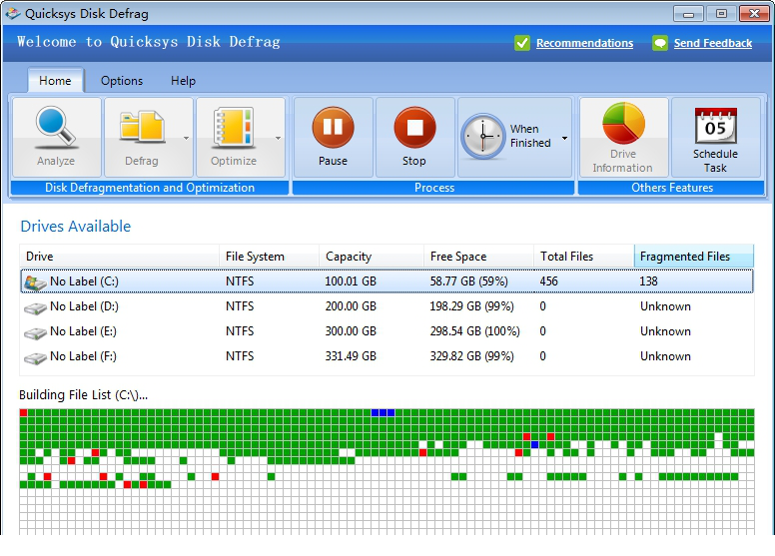Click the Recommendations green checkmark icon
Screen dimensions: 775x556
click(x=522, y=43)
